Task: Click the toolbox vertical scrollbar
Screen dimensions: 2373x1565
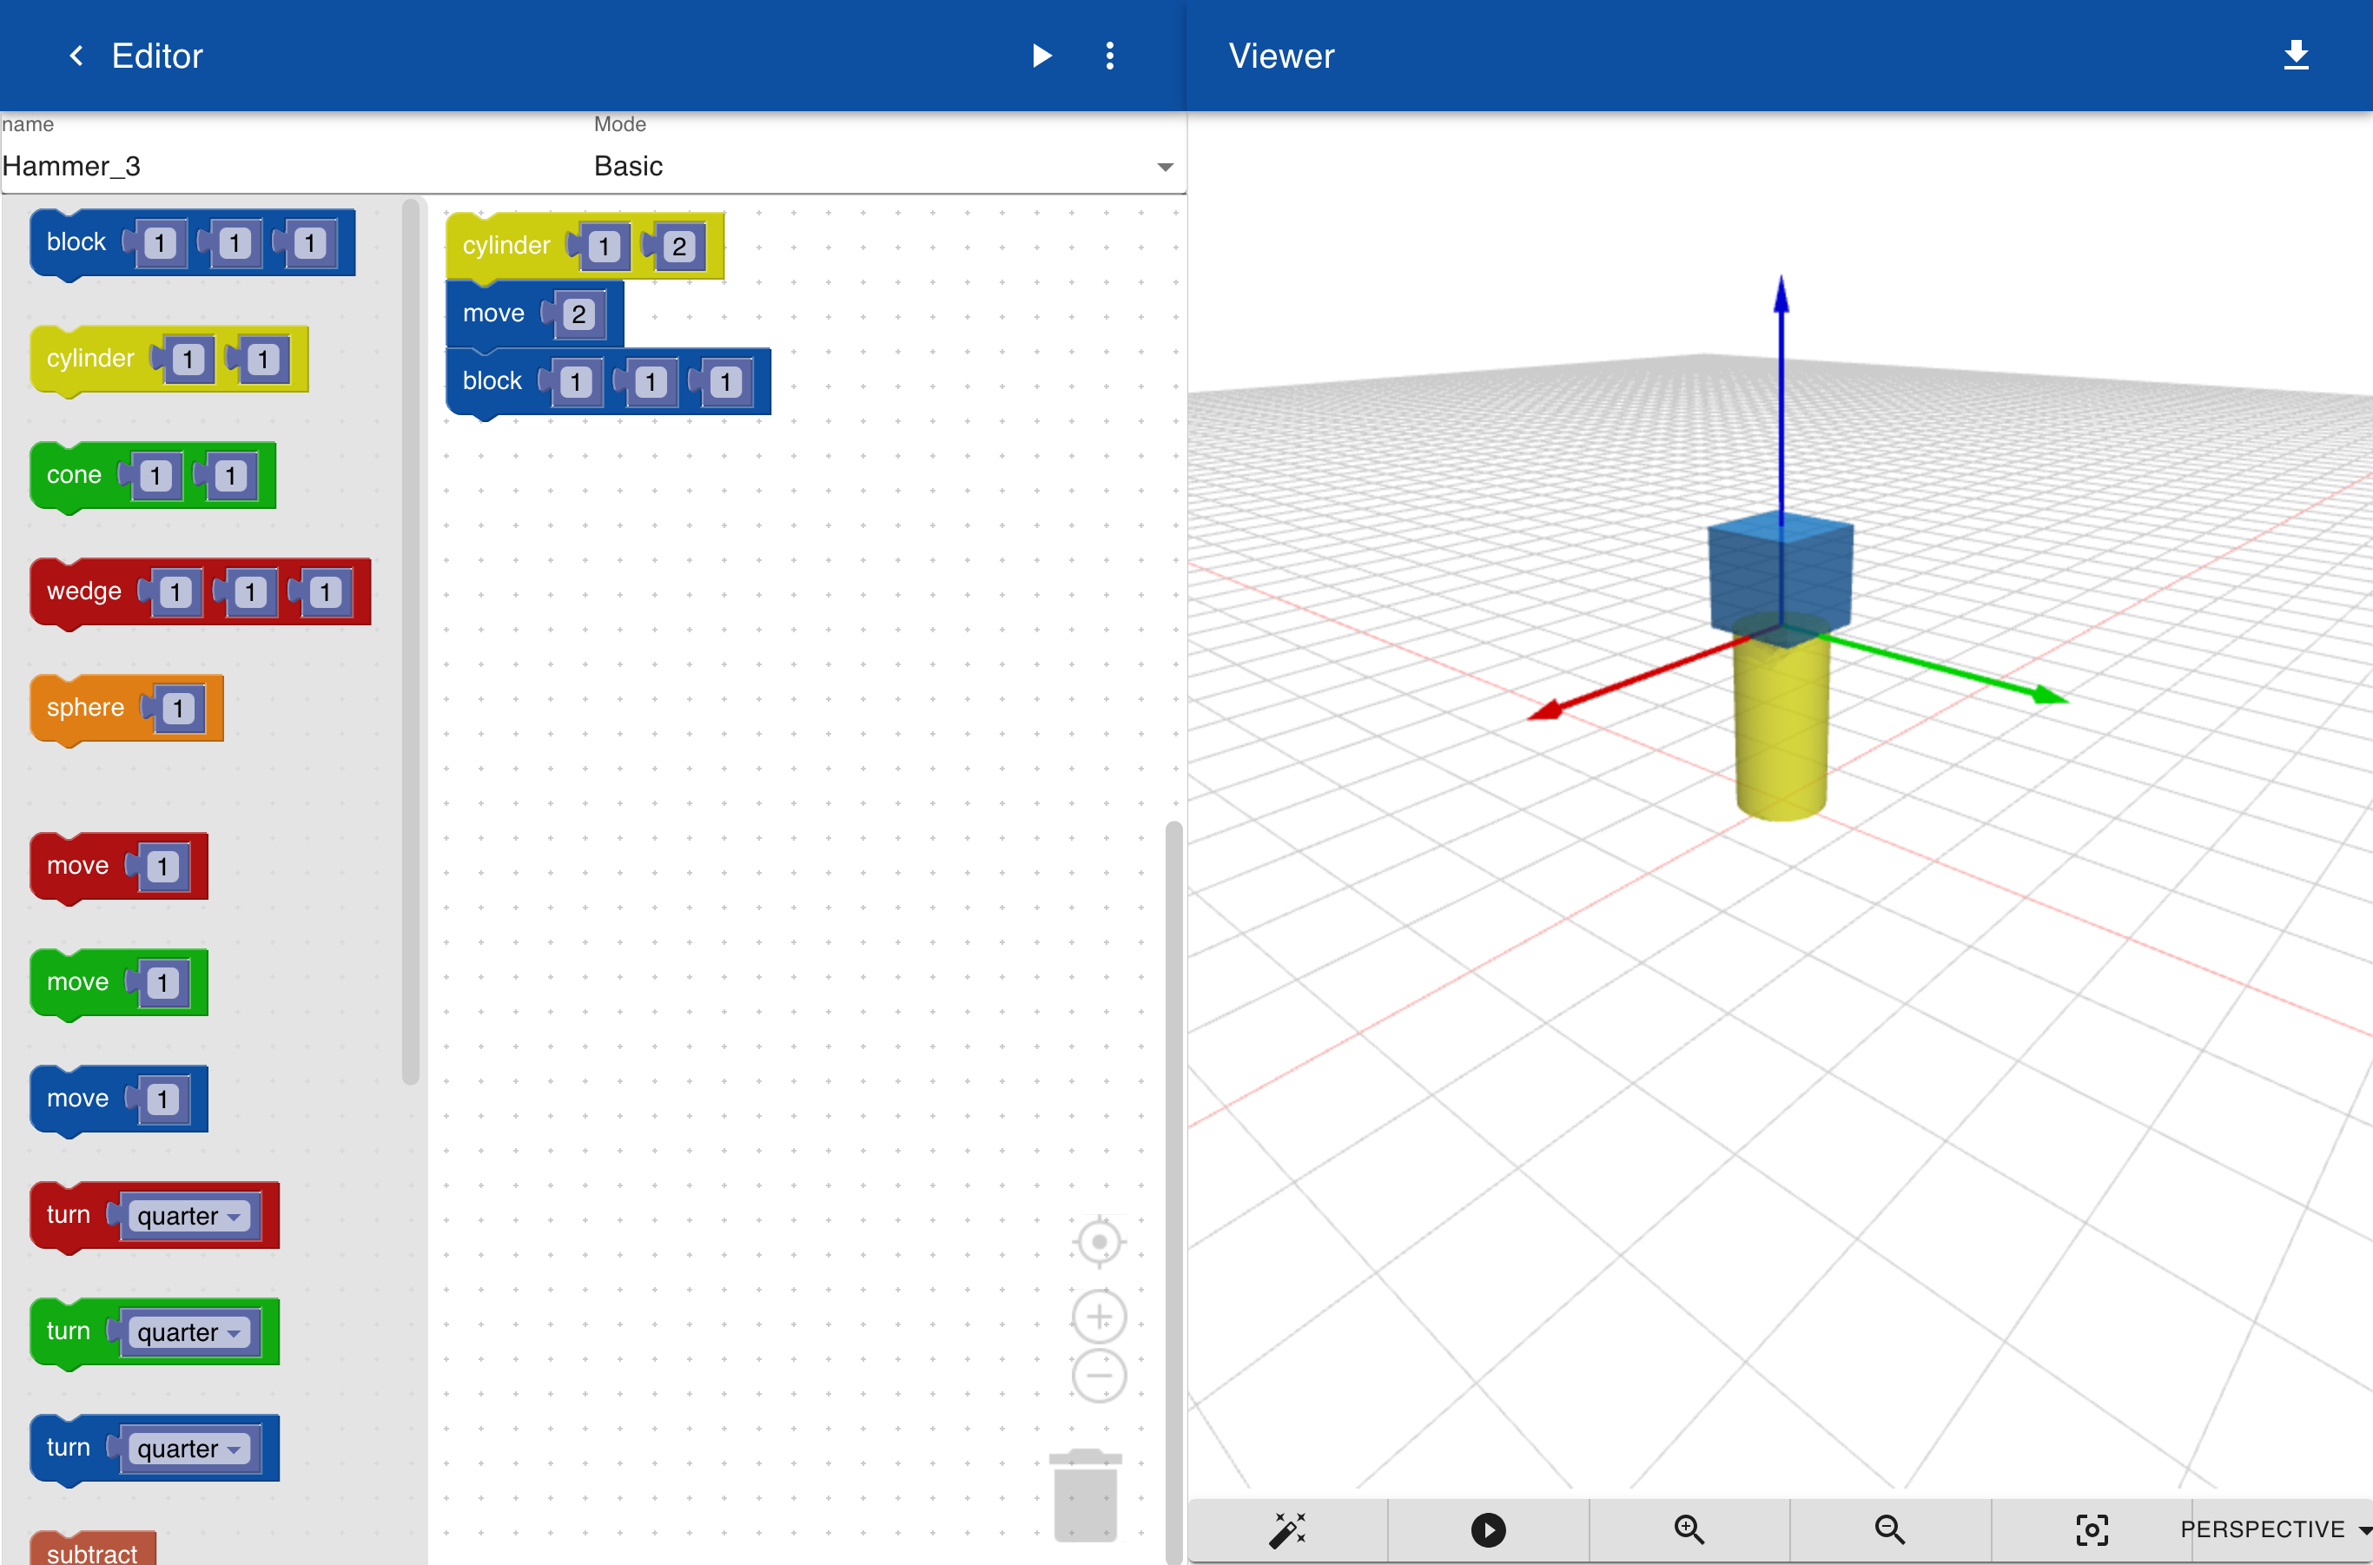Action: 410,642
